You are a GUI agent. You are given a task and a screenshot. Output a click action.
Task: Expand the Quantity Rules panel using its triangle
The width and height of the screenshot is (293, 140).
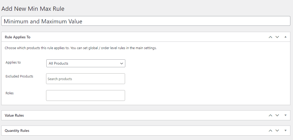pyautogui.click(x=285, y=131)
